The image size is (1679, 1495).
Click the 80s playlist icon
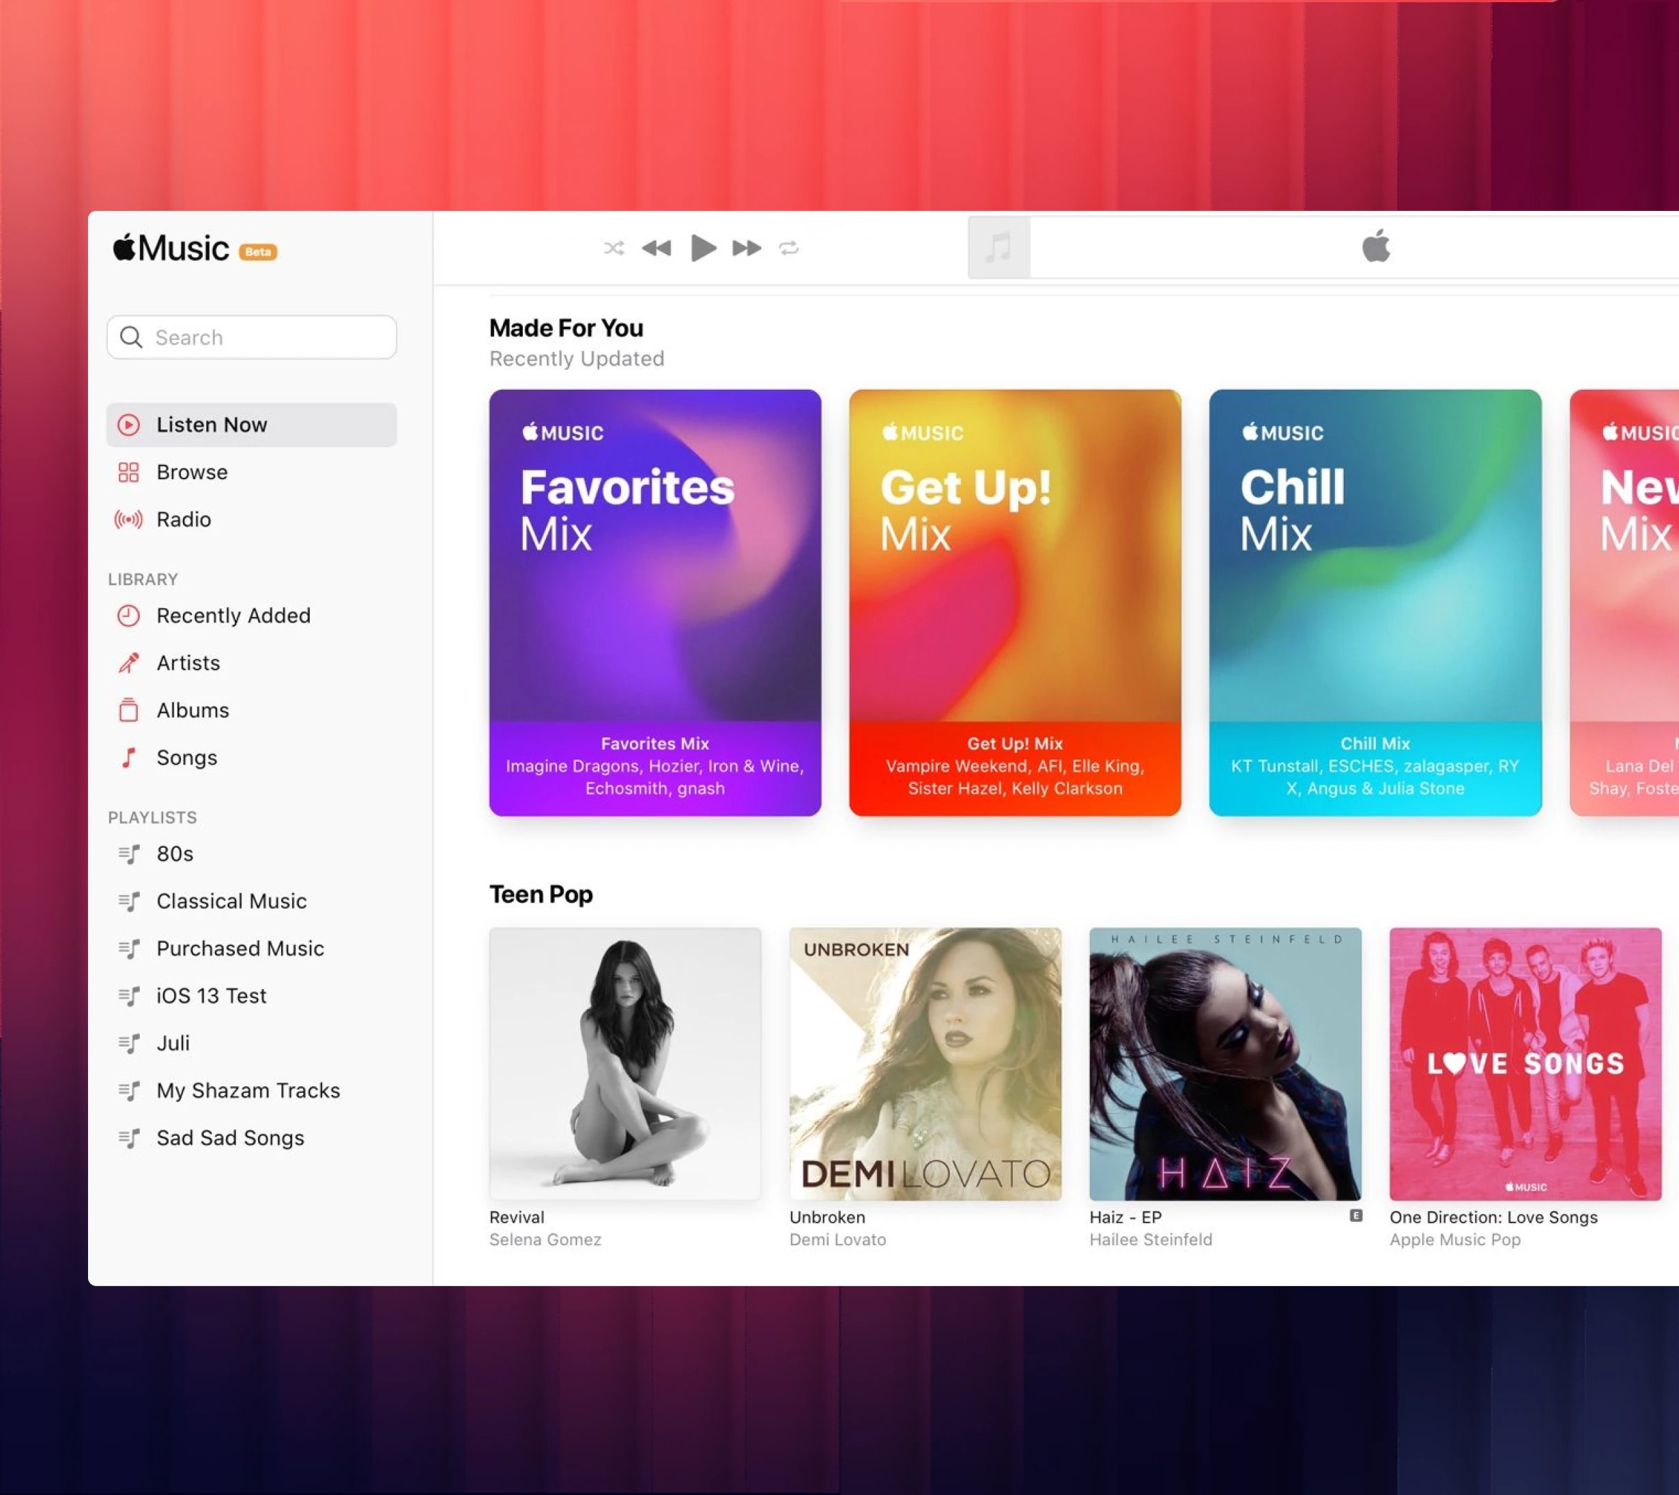coord(129,854)
